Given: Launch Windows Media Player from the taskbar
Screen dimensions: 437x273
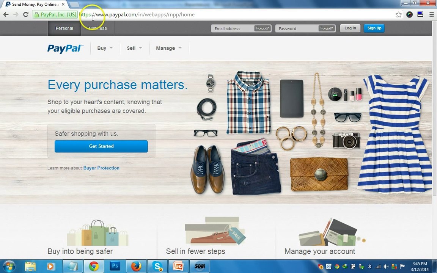Looking at the screenshot, I should (x=51, y=267).
